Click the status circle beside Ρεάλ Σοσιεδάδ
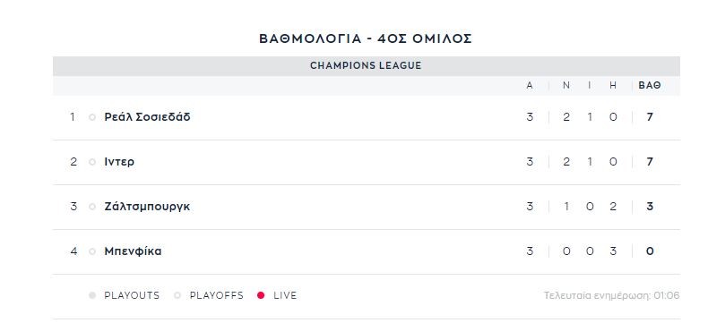 coord(92,117)
